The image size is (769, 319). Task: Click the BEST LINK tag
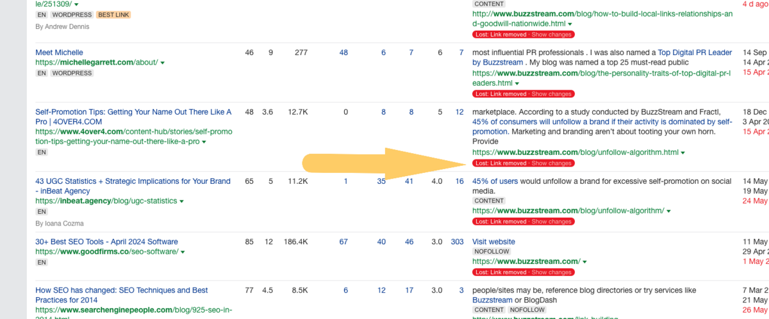tap(113, 14)
